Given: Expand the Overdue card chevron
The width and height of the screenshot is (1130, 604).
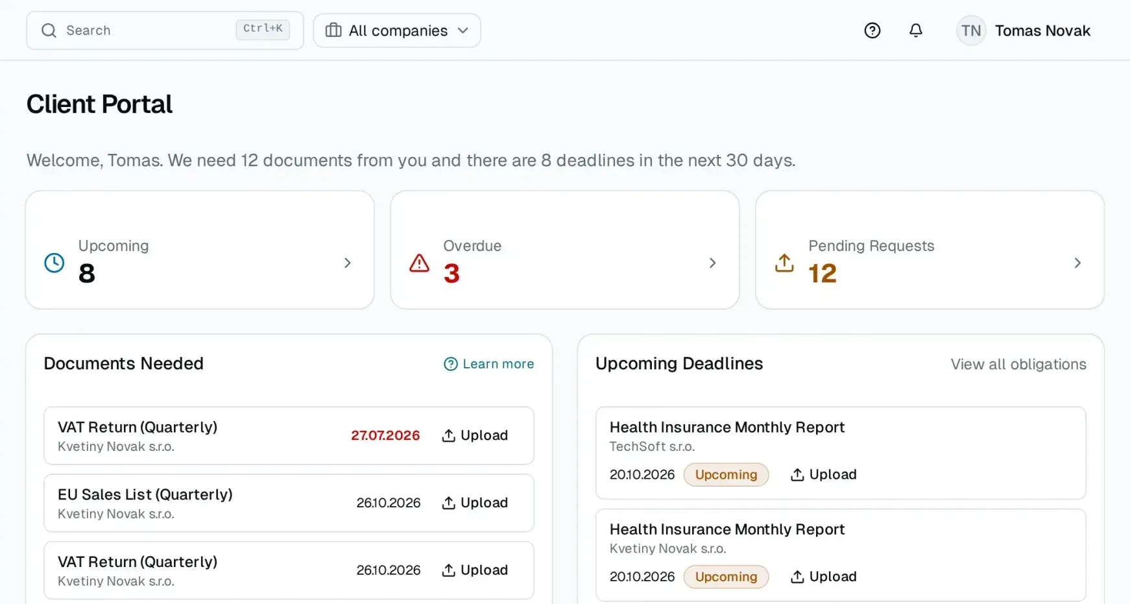Looking at the screenshot, I should coord(712,263).
